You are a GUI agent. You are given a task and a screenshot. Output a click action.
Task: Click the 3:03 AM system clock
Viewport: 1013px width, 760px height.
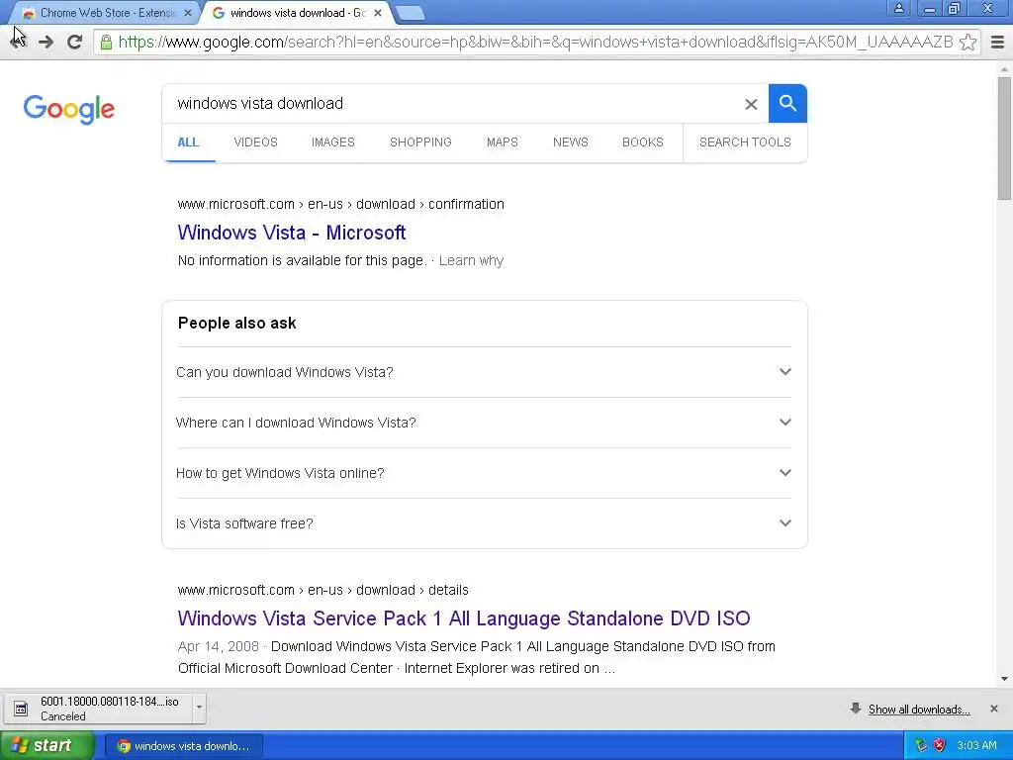pyautogui.click(x=976, y=745)
